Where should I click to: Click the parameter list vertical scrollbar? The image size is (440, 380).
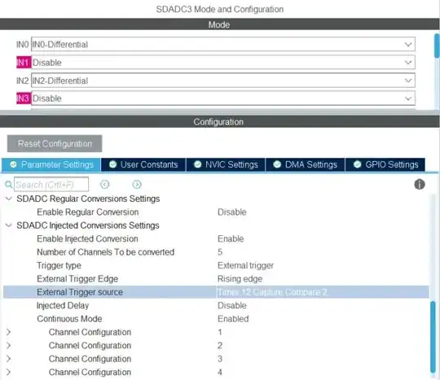(x=433, y=336)
